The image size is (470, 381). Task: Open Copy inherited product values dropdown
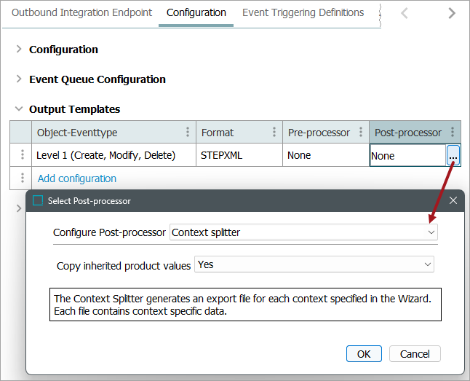tap(427, 264)
